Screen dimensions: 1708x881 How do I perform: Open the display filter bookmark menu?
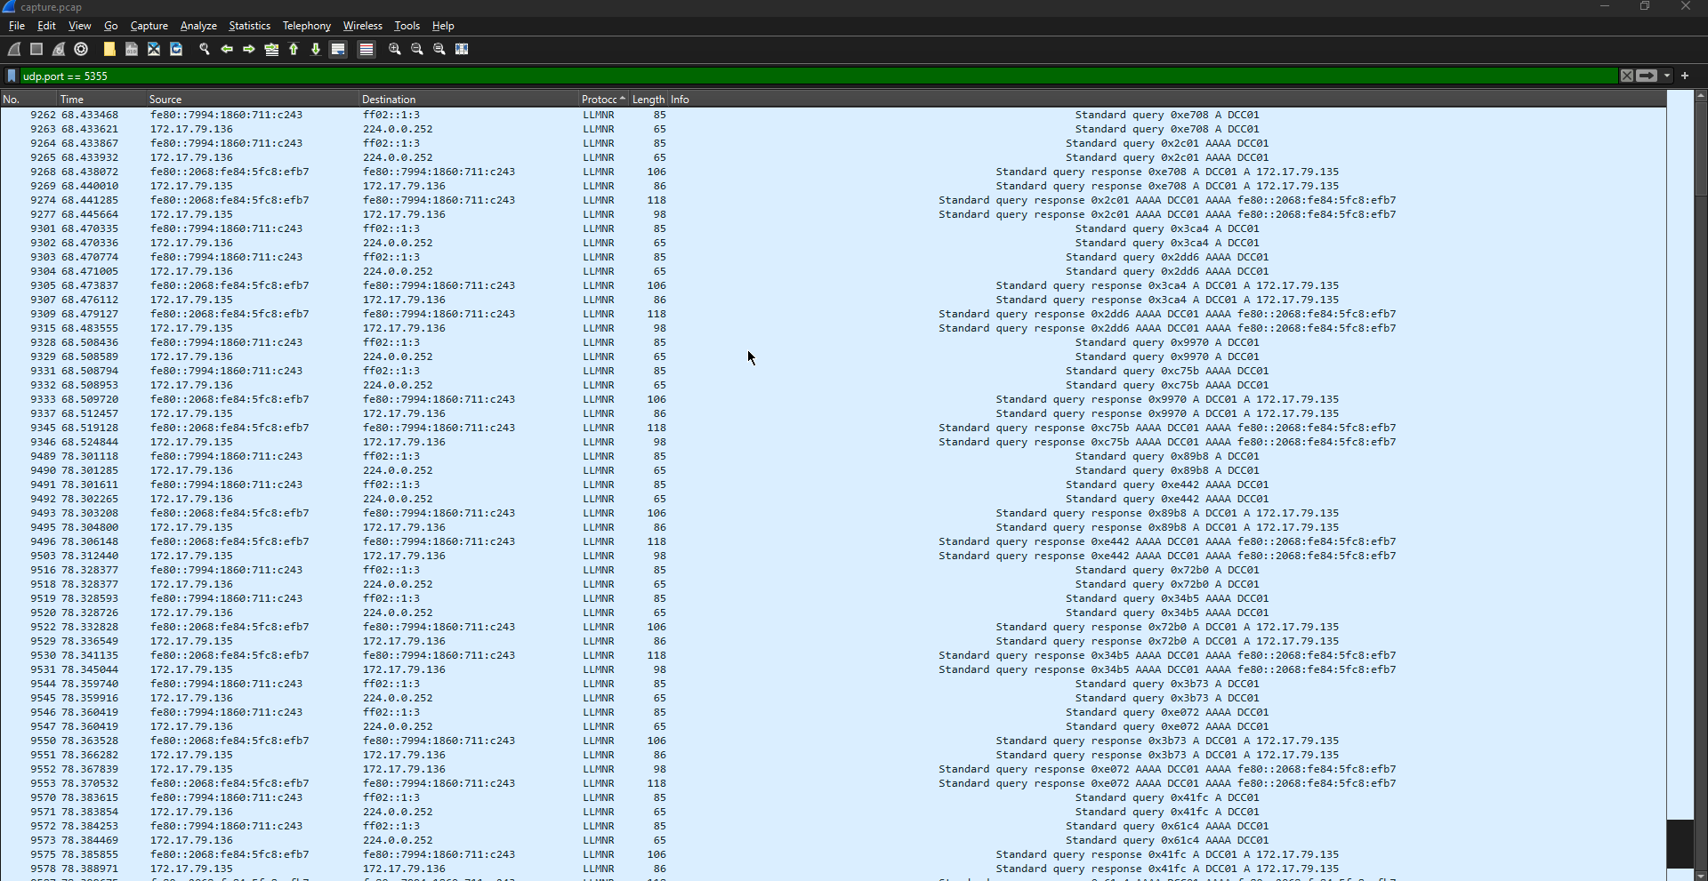(12, 76)
